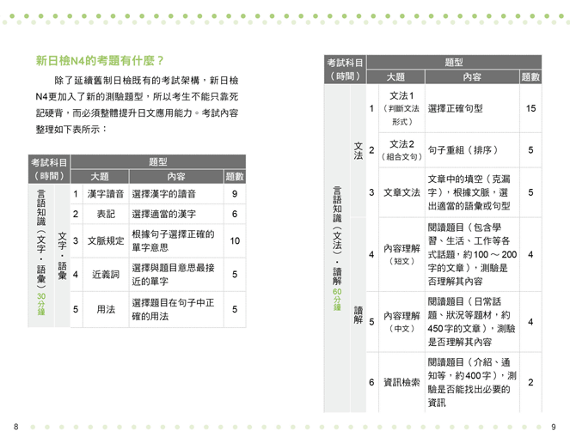
Task: Click the line 整理如下表所示：
Action: point(71,130)
